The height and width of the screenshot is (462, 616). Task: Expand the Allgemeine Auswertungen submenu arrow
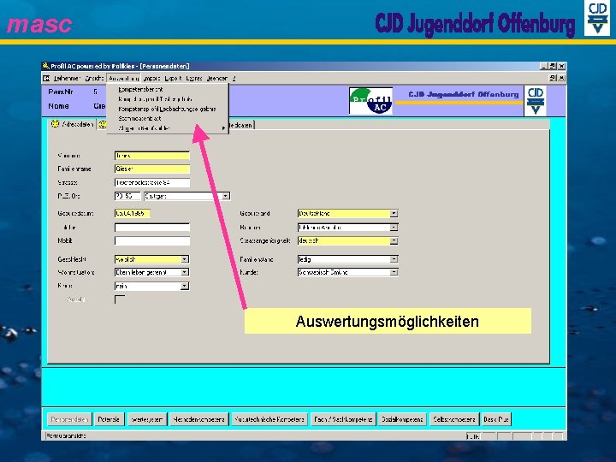223,128
